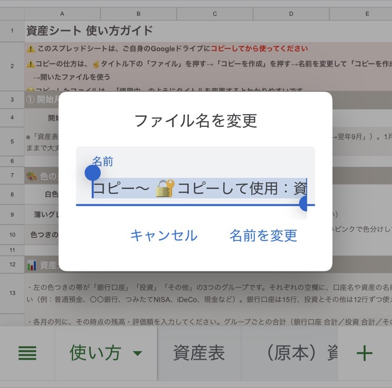
Task: Add a new sheet with plus icon
Action: tap(364, 353)
